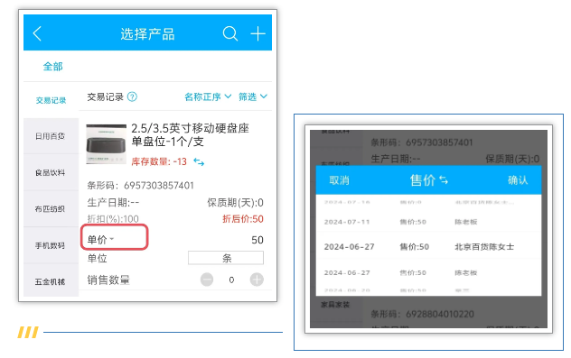Click the 折扣(%):100 discount field
This screenshot has height=358, width=571.
[113, 219]
